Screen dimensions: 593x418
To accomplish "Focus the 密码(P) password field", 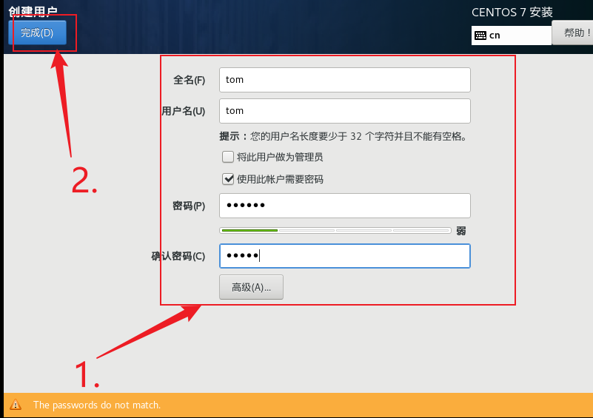I will point(344,206).
